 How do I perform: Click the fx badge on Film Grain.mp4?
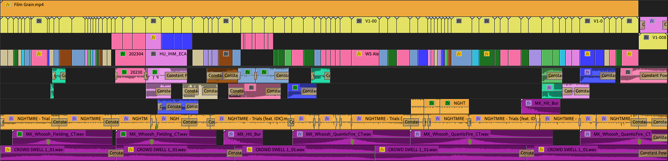pyautogui.click(x=8, y=5)
